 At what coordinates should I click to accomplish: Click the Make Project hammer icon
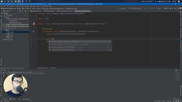point(117,8)
